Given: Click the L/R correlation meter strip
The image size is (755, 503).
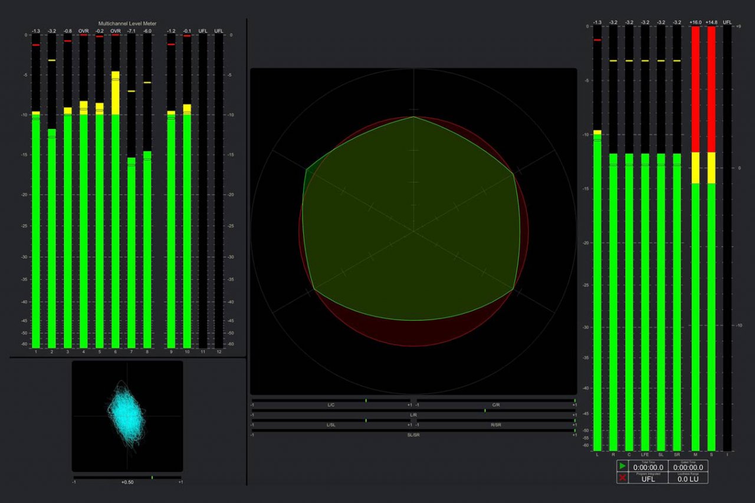Looking at the screenshot, I should coord(413,413).
